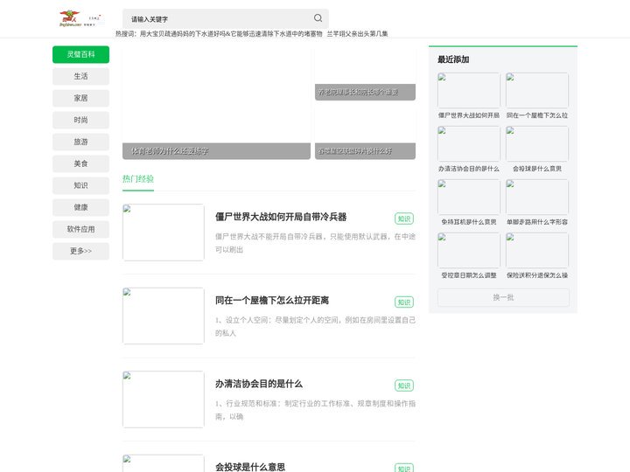Viewport: 630px width, 472px height.
Task: Click summary text starting 设立个人空间
Action: (315, 326)
